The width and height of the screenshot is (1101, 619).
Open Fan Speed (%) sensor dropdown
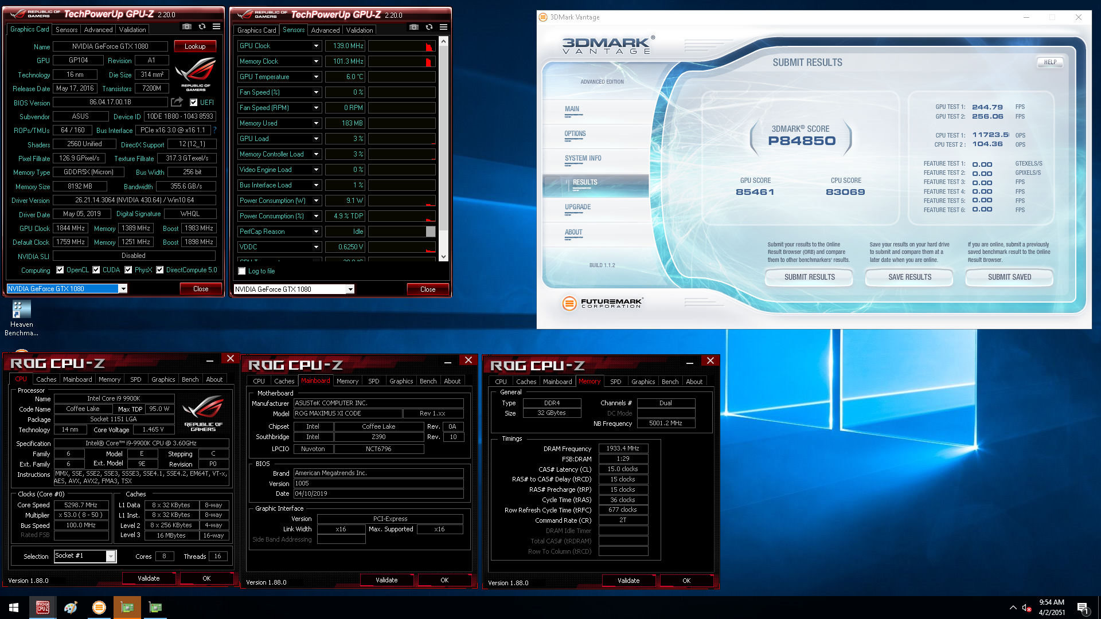pos(316,92)
